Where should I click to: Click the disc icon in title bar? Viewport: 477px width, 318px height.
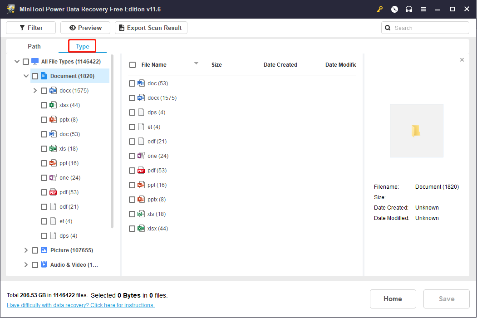point(394,9)
